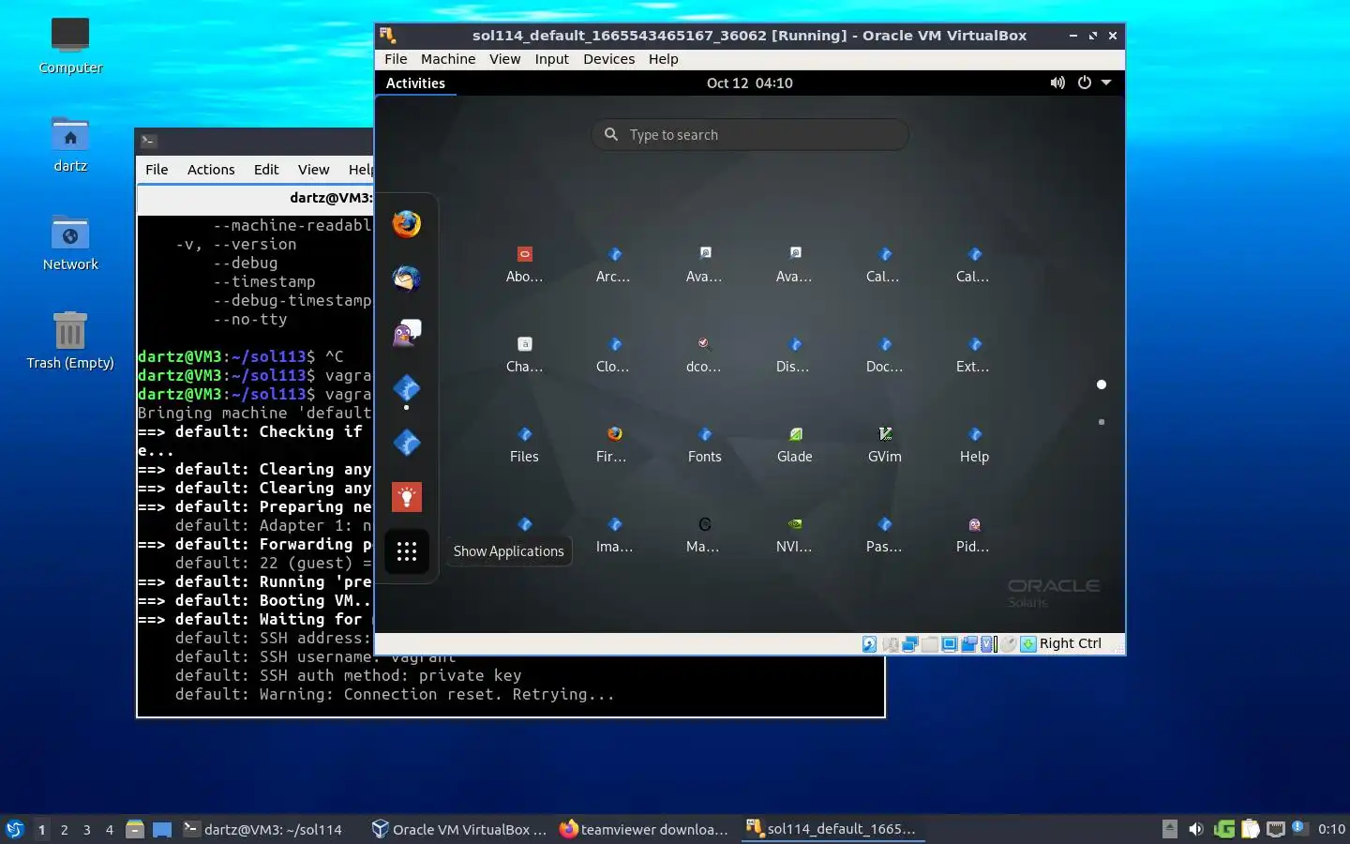Viewport: 1350px width, 844px height.
Task: Open the dartz home folder icon
Action: pos(70,144)
